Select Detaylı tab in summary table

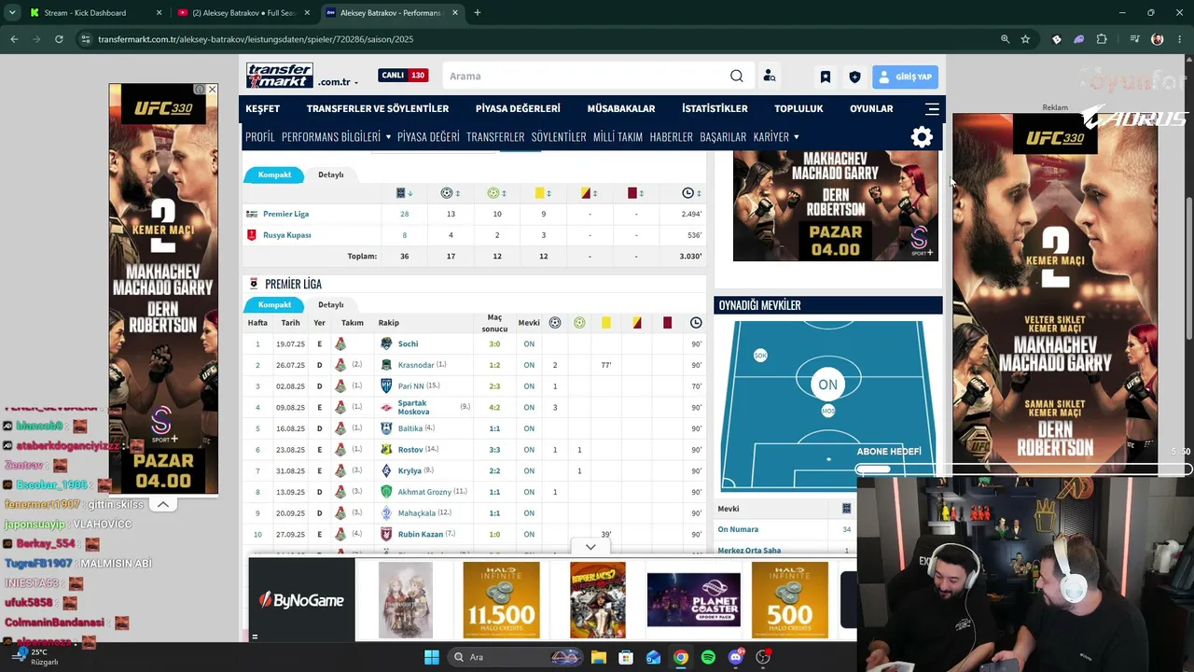click(331, 175)
